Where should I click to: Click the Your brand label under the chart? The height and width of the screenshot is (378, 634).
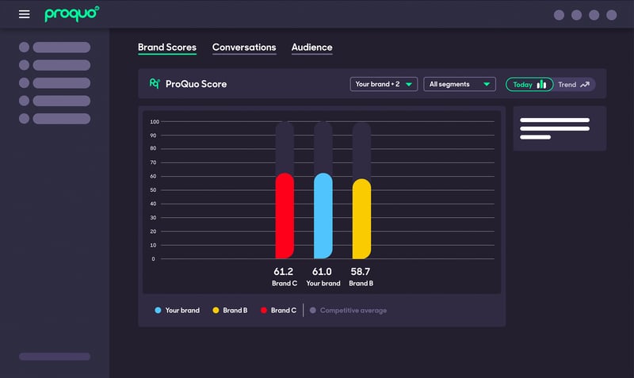tap(323, 284)
